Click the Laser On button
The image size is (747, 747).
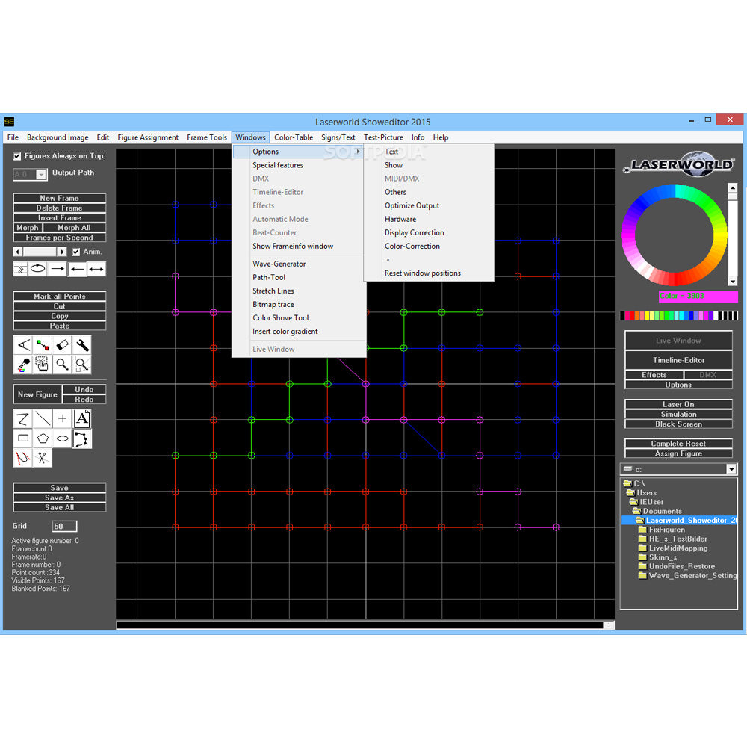tap(678, 404)
